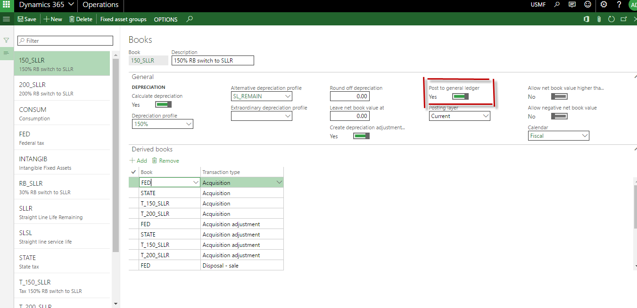
Task: Create a new book with New
Action: [x=53, y=19]
